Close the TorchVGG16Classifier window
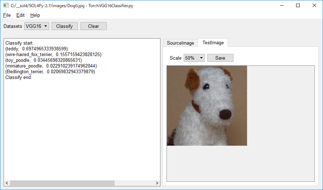 point(314,6)
